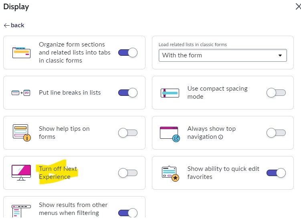This screenshot has height=223, width=301.
Task: Open the Load related lists dropdown
Action: pyautogui.click(x=223, y=55)
